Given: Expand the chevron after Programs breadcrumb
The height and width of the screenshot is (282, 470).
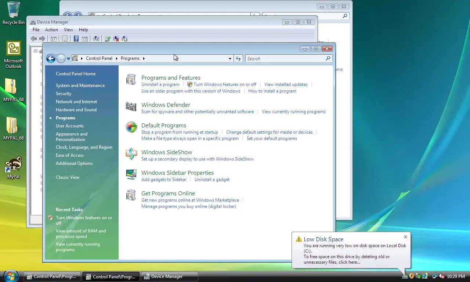Looking at the screenshot, I should (144, 58).
